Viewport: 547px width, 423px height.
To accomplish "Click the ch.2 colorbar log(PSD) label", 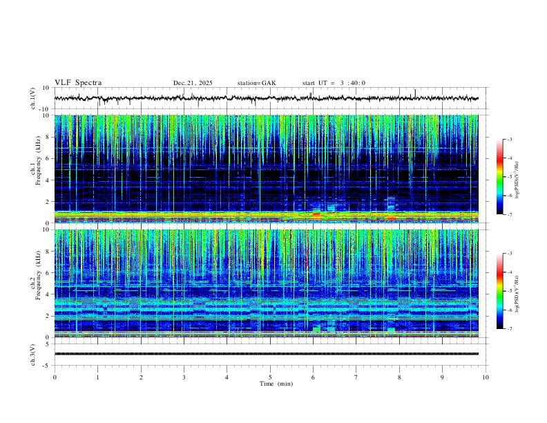I will click(x=517, y=294).
